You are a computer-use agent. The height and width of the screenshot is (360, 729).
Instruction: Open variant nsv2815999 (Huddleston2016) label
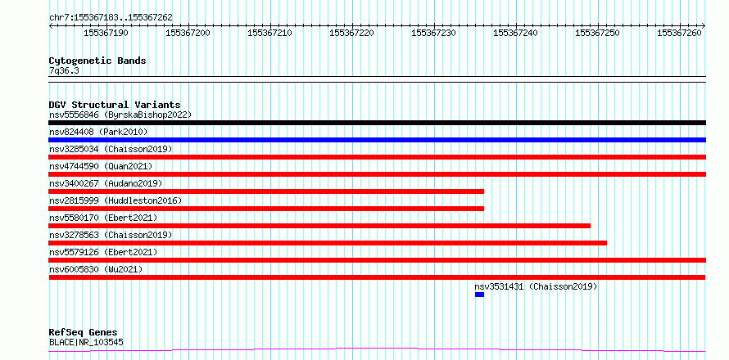pyautogui.click(x=115, y=200)
